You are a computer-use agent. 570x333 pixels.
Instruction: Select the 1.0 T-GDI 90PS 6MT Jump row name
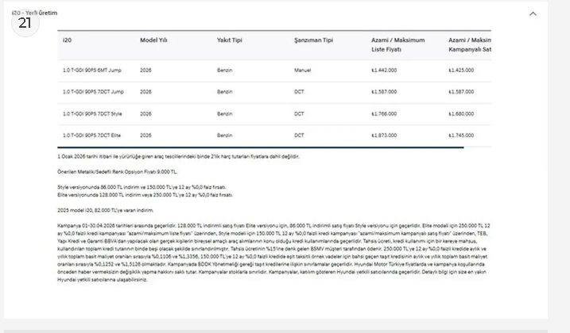click(92, 71)
